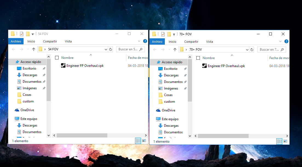Image resolution: width=302 pixels, height=167 pixels.
Task: Open address bar history dropdown in 70+ FOV window
Action: point(247,50)
